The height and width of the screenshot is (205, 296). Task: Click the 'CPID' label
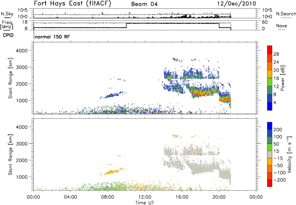pos(8,35)
